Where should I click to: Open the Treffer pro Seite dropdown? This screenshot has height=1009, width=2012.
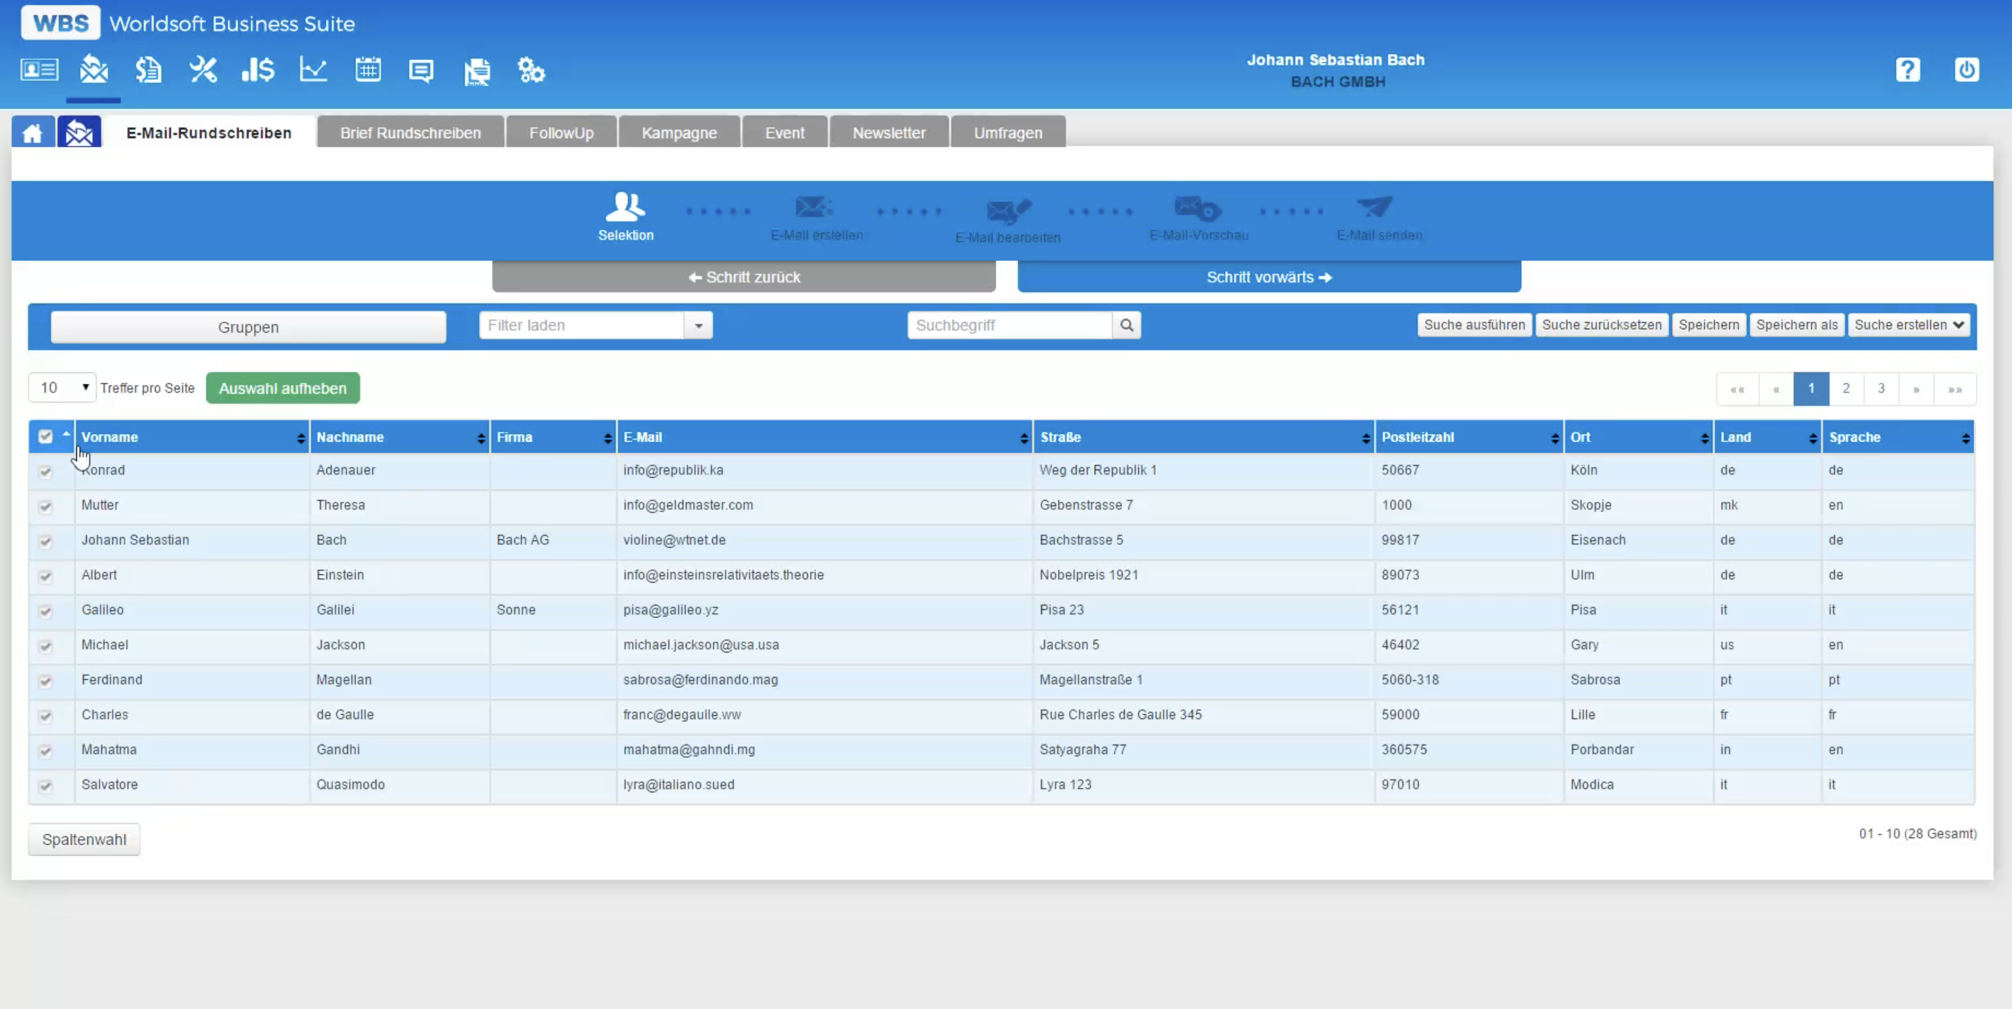(x=62, y=387)
